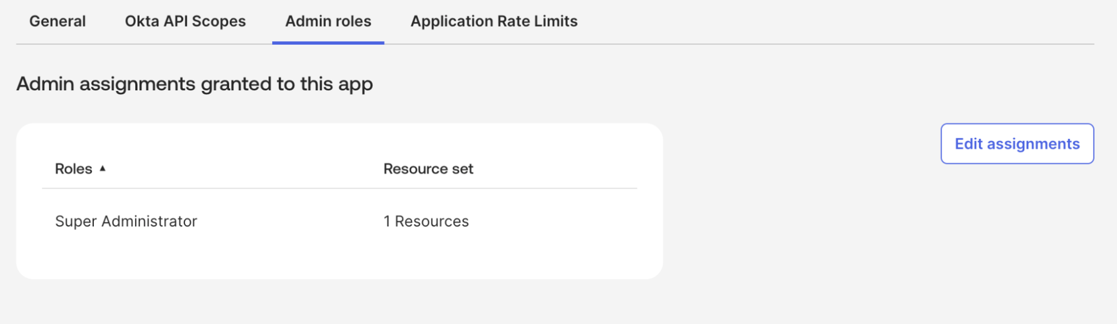Open the 1 Resources entry
This screenshot has width=1117, height=324.
[x=426, y=221]
